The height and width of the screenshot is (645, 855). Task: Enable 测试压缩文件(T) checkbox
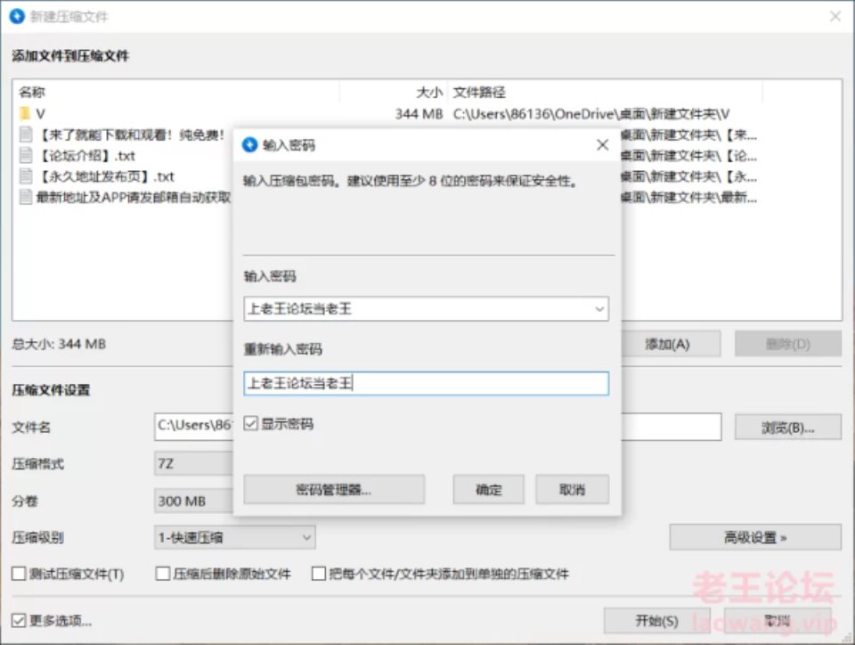(19, 574)
